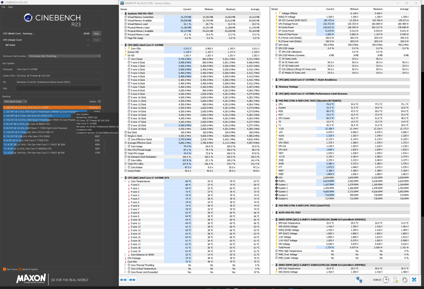Open Minimum Test Duration dropdown in Cinebench

pos(64,56)
